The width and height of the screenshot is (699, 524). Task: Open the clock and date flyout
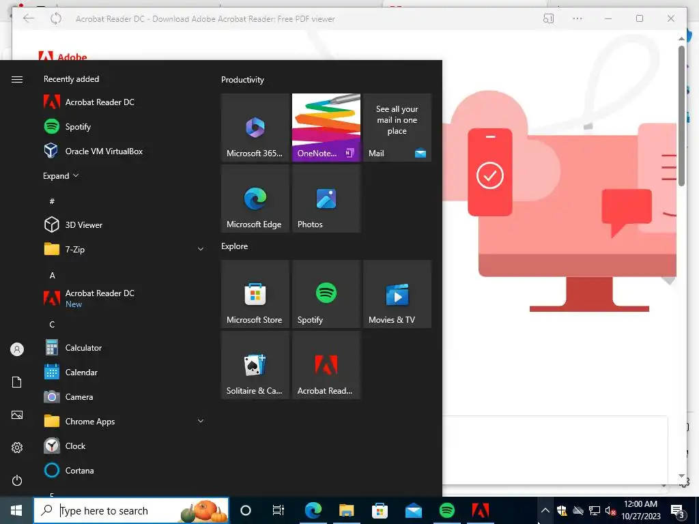click(640, 510)
